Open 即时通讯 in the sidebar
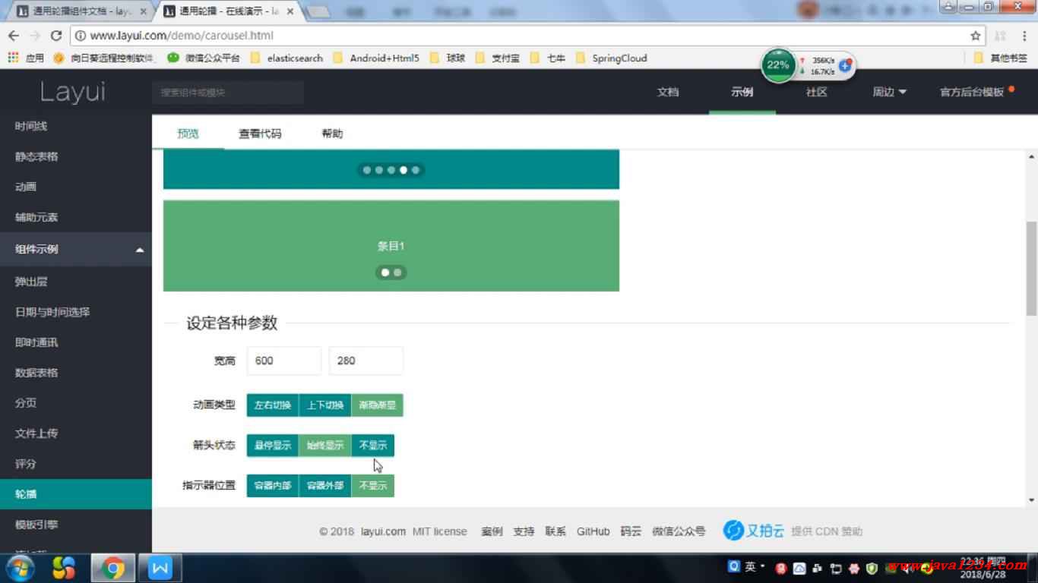The width and height of the screenshot is (1038, 583). click(76, 342)
